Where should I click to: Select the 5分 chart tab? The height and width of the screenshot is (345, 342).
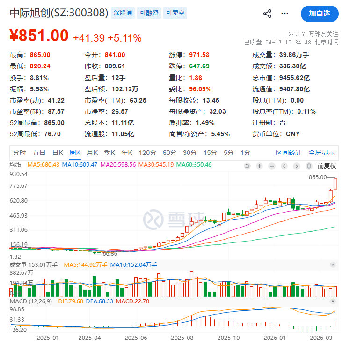(229, 153)
